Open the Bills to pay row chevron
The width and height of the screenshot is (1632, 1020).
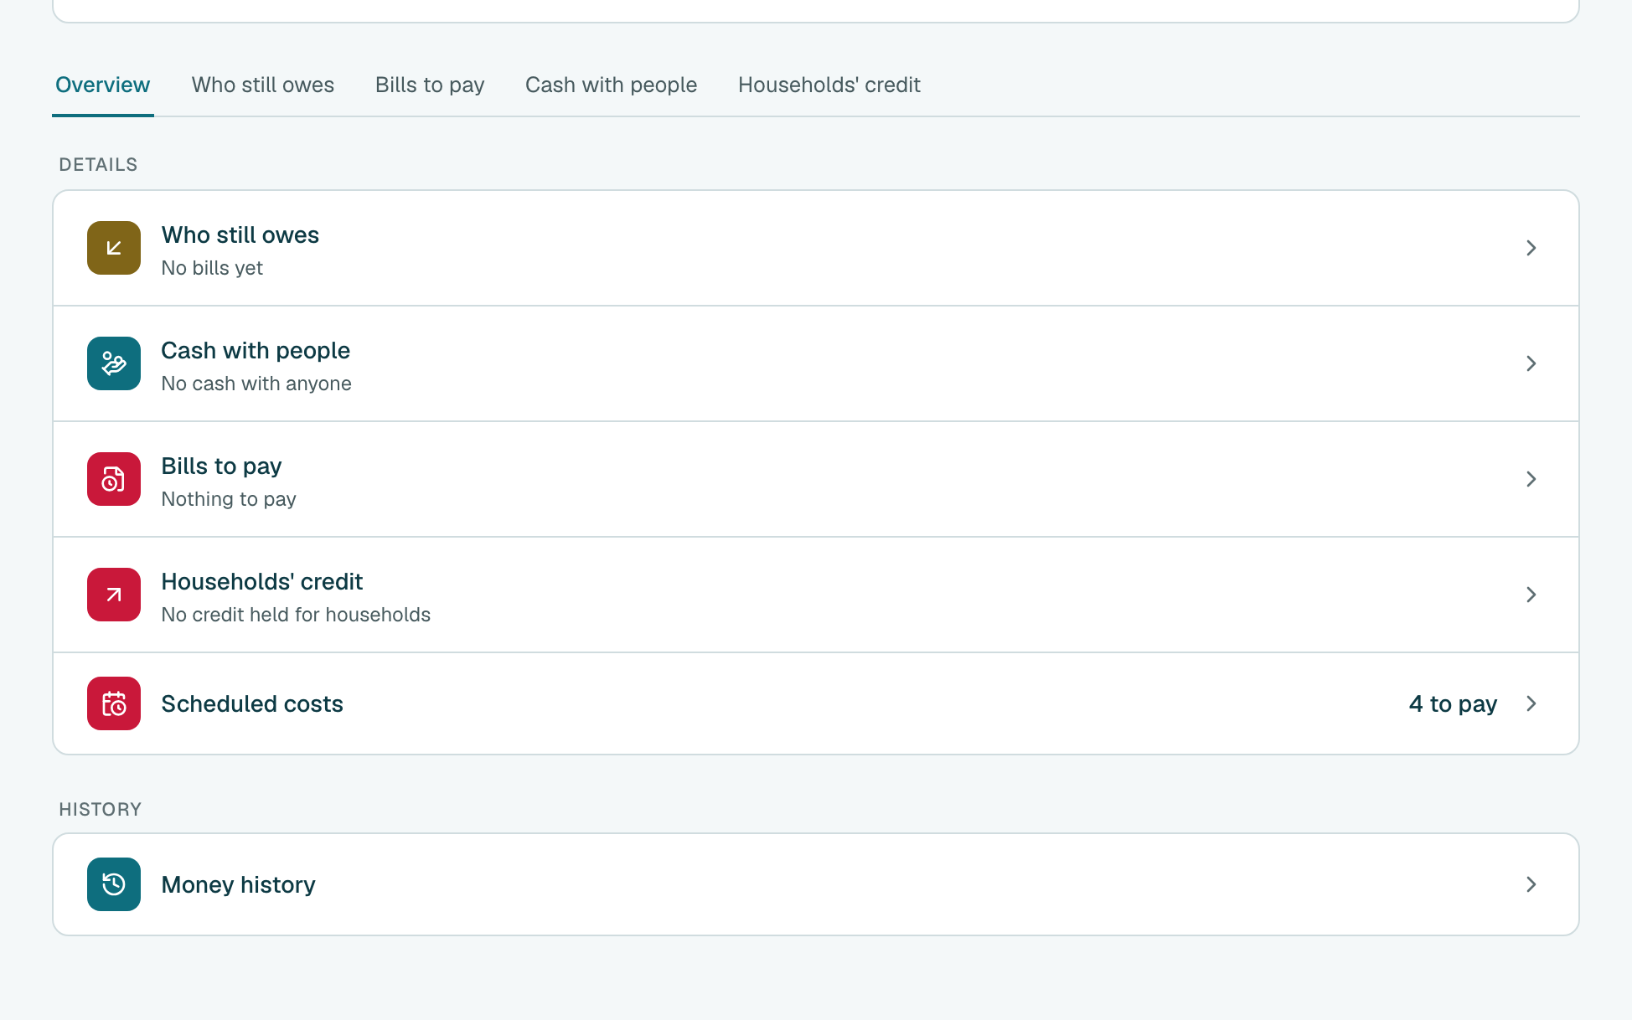pos(1531,479)
